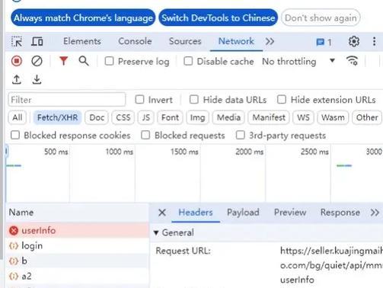Switch to the Console tab

135,41
